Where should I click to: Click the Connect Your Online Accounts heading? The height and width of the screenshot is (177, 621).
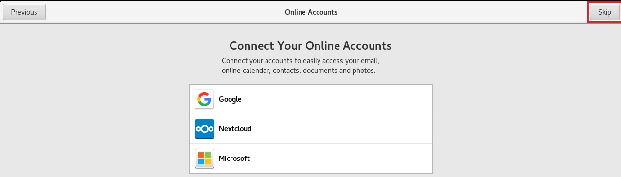[311, 46]
